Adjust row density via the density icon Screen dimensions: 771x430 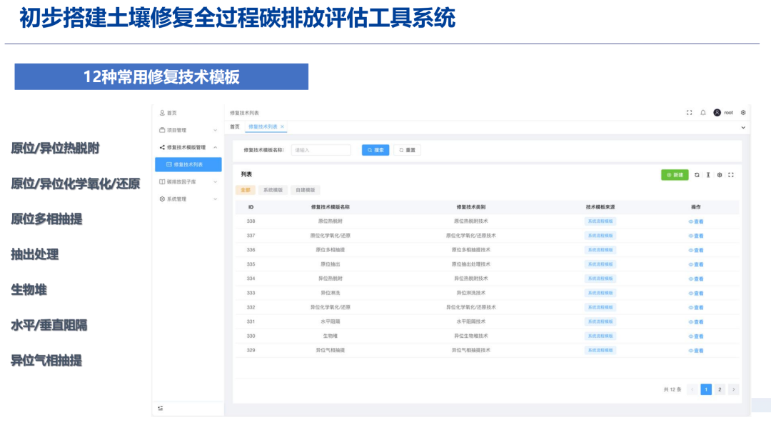(708, 174)
